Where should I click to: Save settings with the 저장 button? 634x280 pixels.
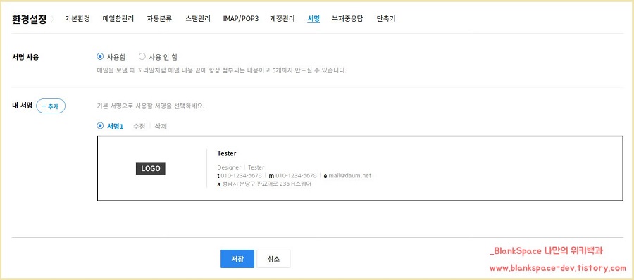(237, 259)
